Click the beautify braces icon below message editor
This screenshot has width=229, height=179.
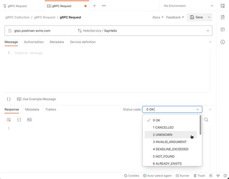pyautogui.click(x=9, y=99)
